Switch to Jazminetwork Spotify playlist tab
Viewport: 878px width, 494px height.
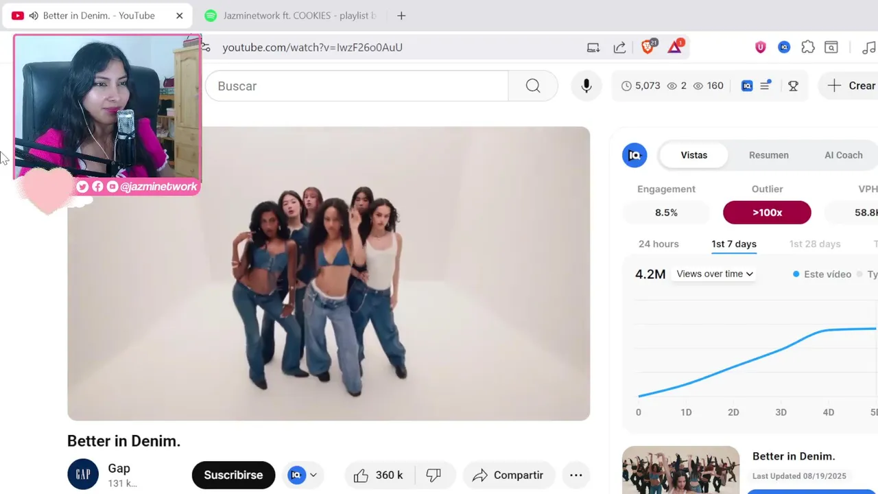(292, 15)
